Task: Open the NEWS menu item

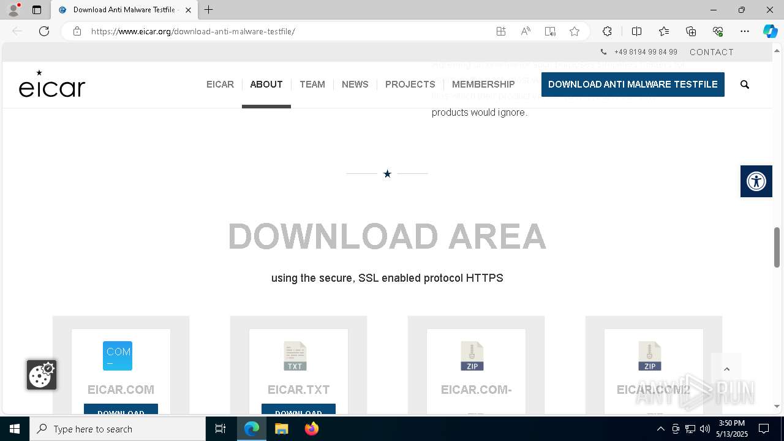Action: point(355,85)
